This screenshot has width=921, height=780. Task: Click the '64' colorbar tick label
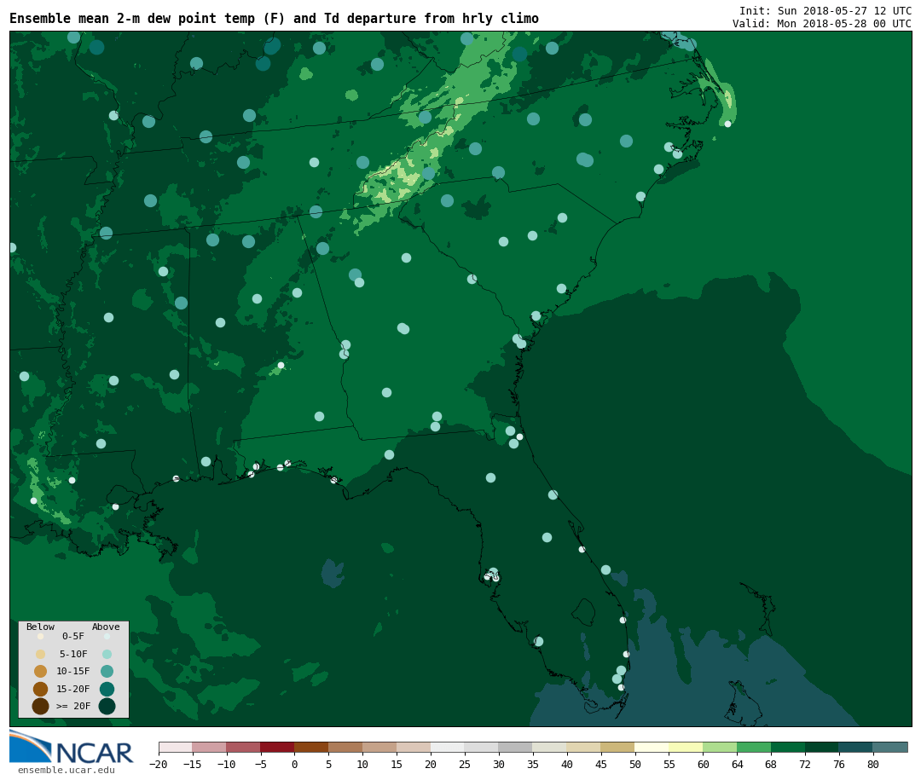click(x=738, y=764)
